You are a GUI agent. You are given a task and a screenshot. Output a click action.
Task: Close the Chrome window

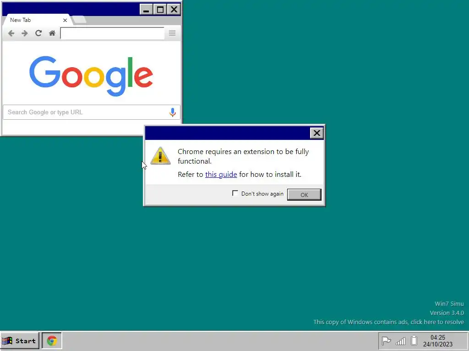[x=174, y=10]
